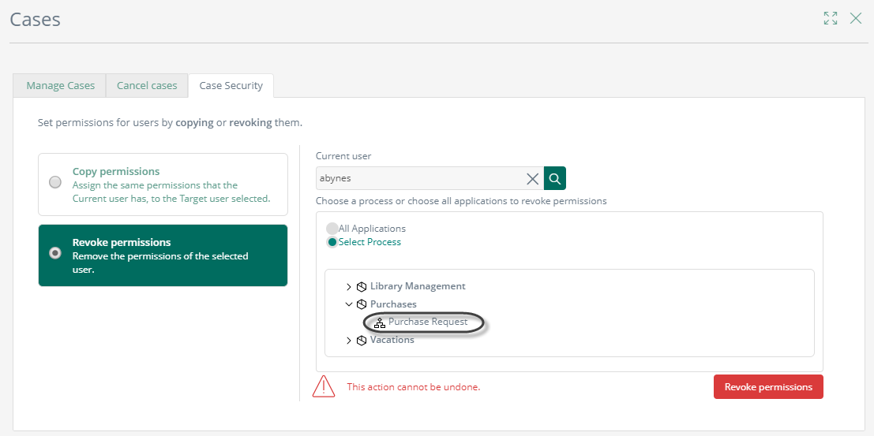The image size is (874, 436).
Task: Click the Copy permissions card description
Action: pyautogui.click(x=171, y=192)
